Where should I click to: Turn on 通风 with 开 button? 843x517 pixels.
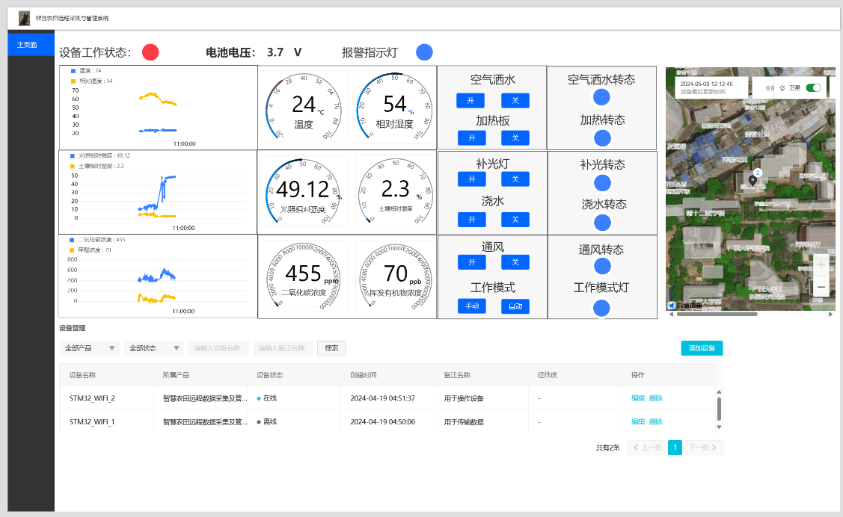[471, 262]
